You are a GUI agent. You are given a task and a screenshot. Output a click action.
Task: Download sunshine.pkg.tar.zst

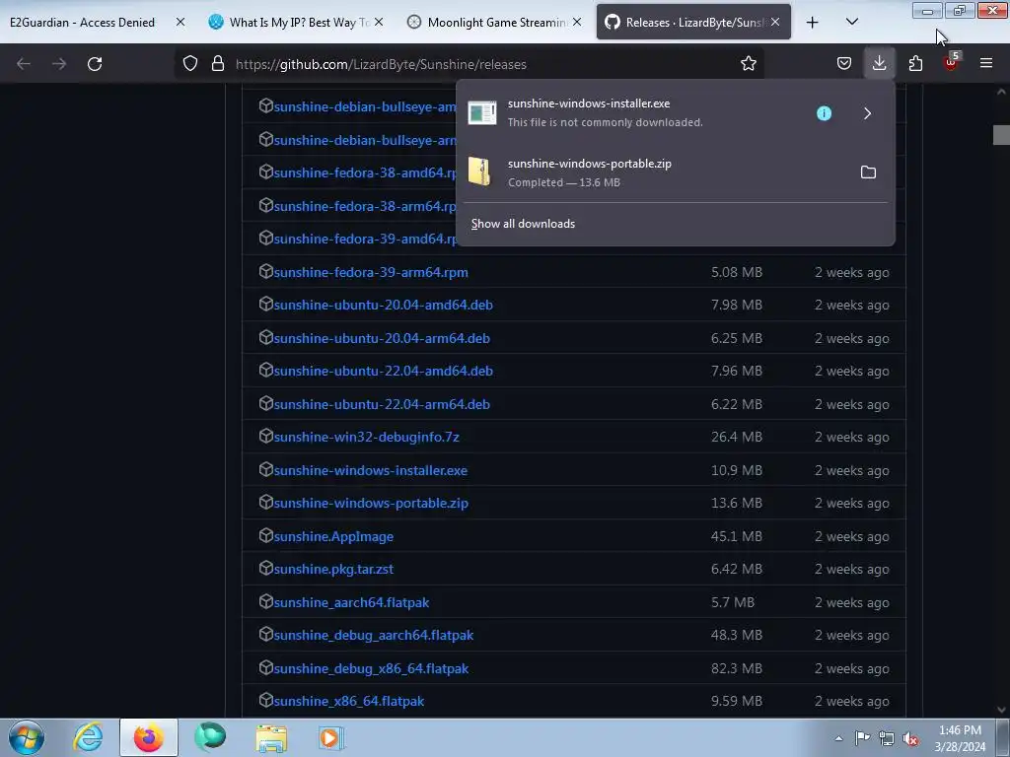click(x=333, y=570)
